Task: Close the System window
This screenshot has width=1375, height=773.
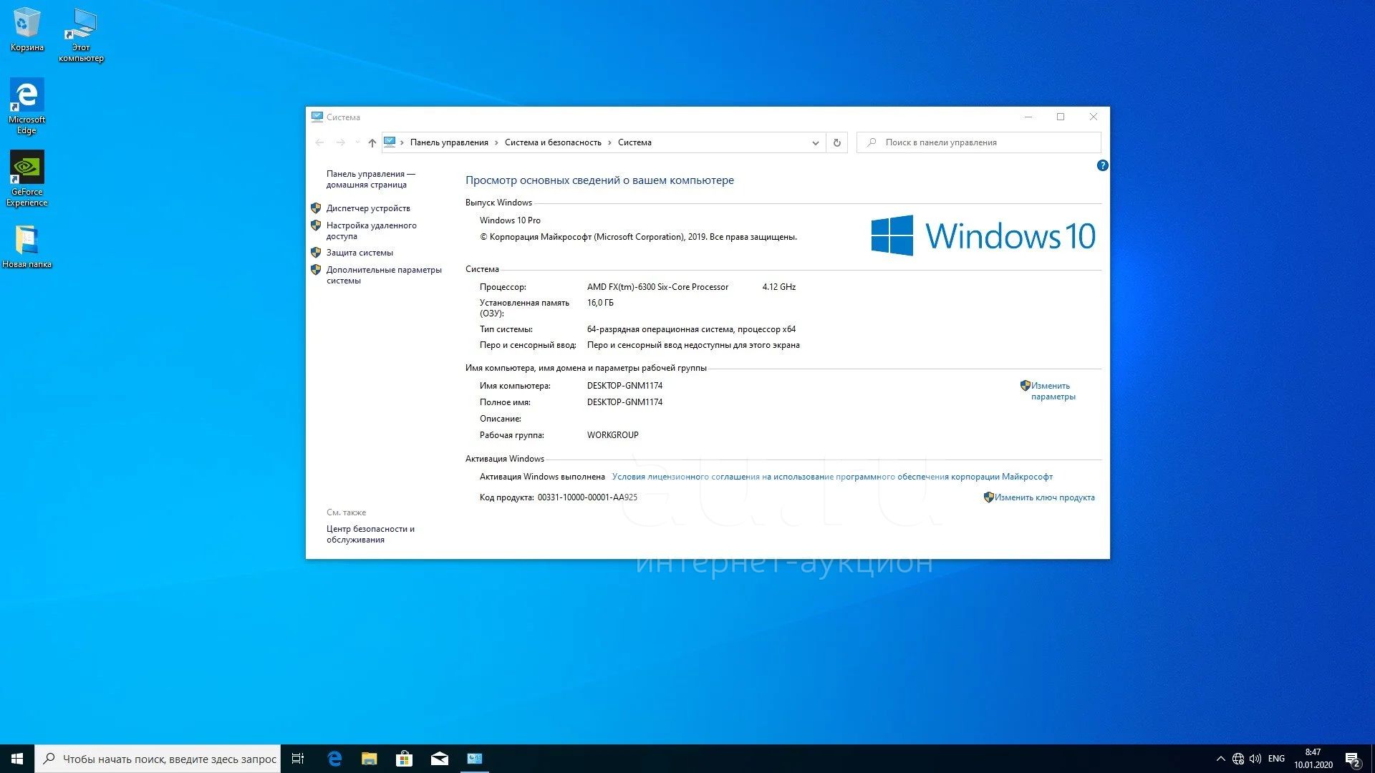Action: [x=1094, y=117]
